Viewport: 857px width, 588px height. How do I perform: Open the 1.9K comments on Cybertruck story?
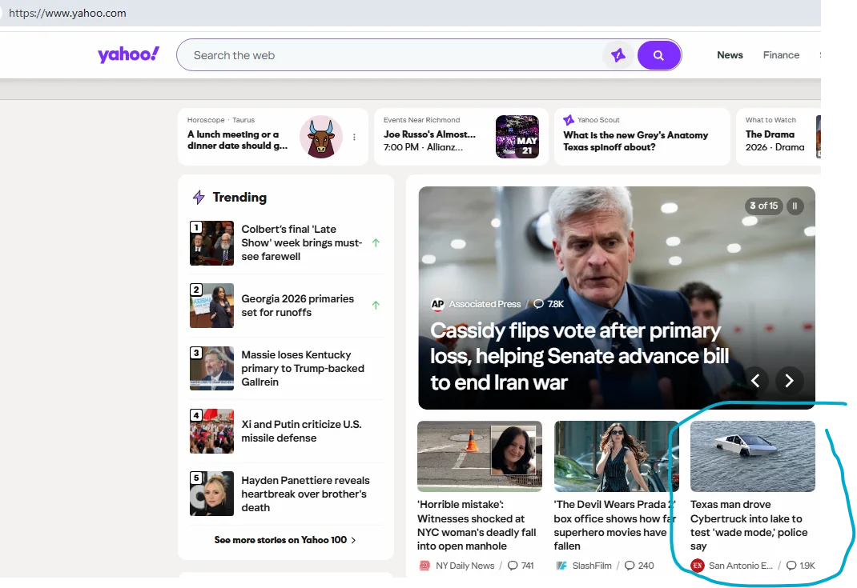click(801, 566)
